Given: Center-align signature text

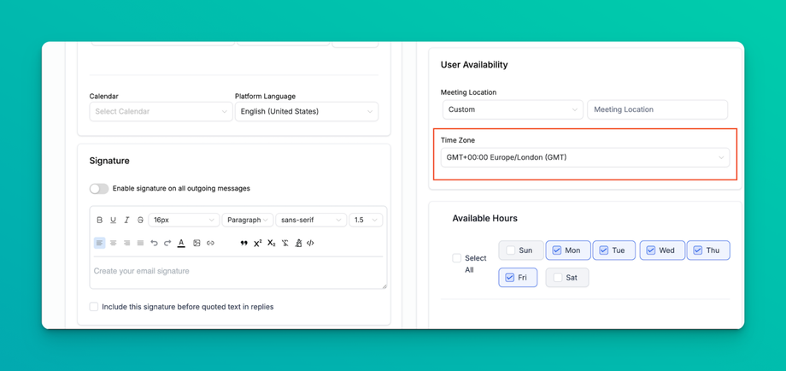Looking at the screenshot, I should pos(114,243).
